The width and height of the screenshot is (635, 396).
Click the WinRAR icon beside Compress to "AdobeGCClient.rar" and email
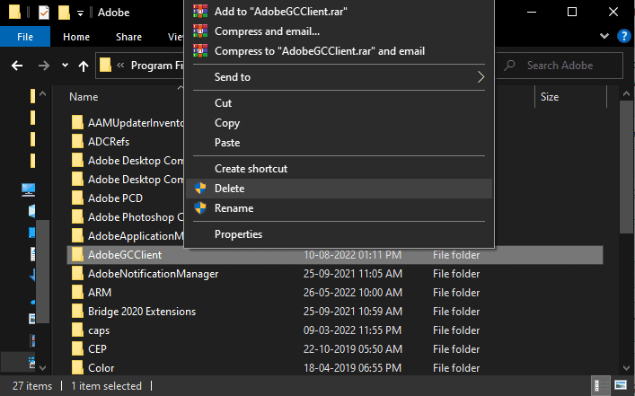pyautogui.click(x=200, y=50)
